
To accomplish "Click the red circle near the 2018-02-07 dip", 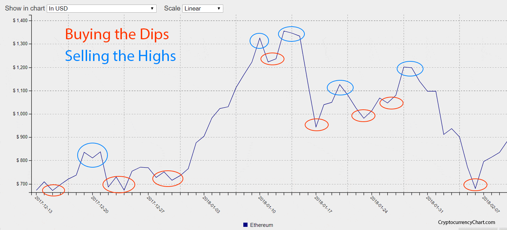I will tap(476, 184).
